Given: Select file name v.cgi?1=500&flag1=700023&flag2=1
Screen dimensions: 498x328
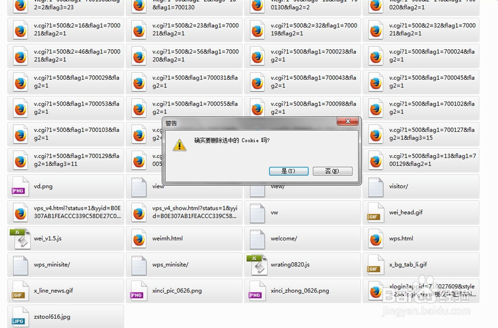Looking at the screenshot, I should click(313, 56).
